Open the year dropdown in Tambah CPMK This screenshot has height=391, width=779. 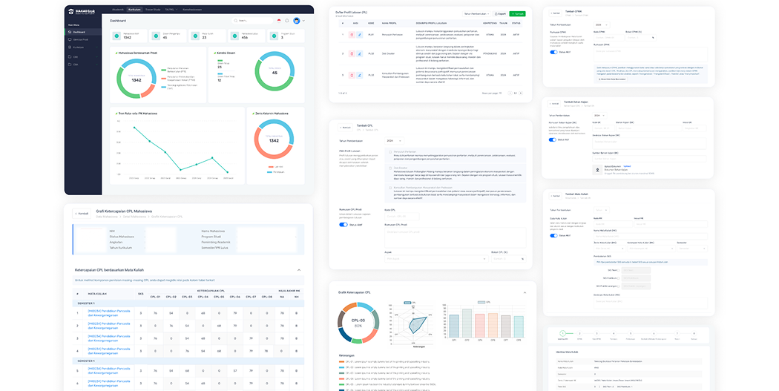click(x=601, y=24)
